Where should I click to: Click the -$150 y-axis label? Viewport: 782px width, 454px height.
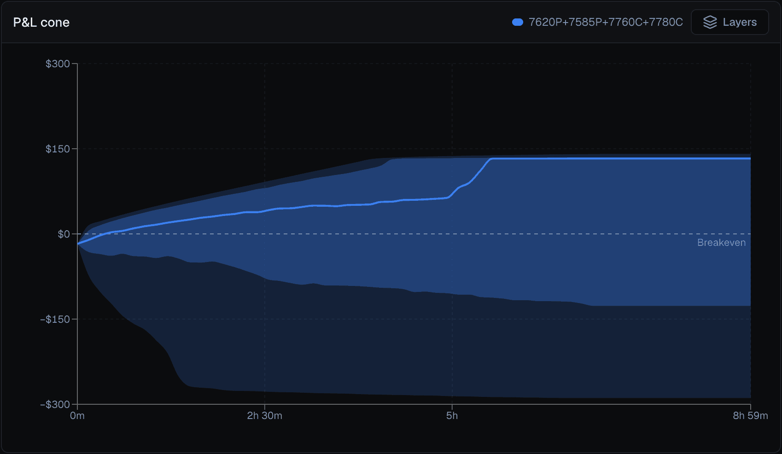point(55,319)
